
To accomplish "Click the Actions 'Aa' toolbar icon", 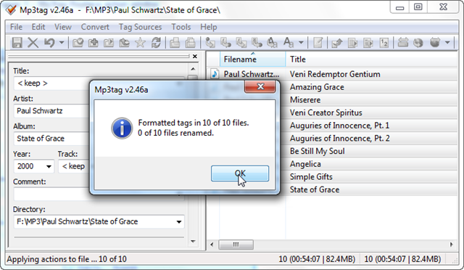I will click(x=289, y=43).
